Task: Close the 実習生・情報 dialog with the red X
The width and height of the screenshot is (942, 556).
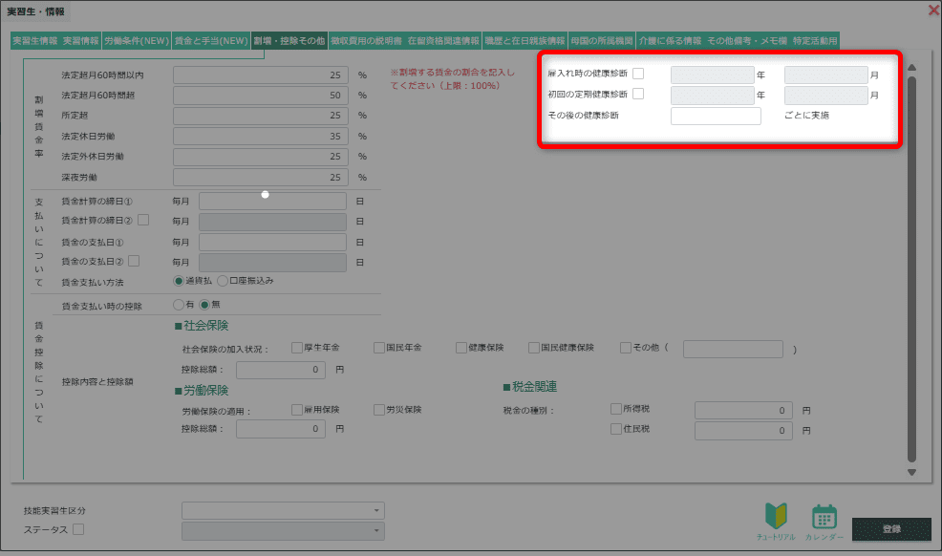Action: click(933, 11)
